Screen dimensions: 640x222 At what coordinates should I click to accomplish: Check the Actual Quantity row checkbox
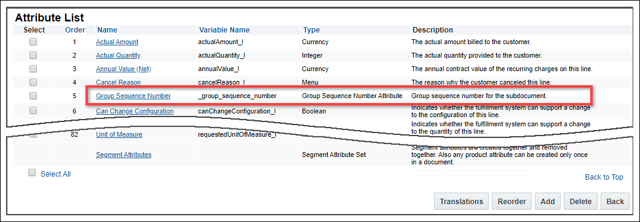click(33, 55)
